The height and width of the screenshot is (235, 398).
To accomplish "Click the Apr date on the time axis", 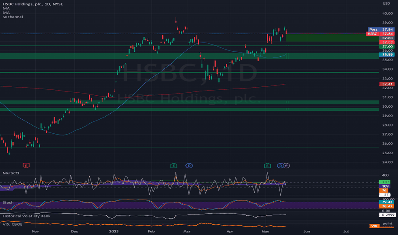I will tap(230, 232).
